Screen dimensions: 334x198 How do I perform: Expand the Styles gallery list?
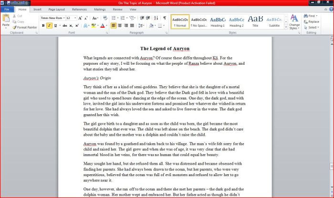(x=286, y=27)
